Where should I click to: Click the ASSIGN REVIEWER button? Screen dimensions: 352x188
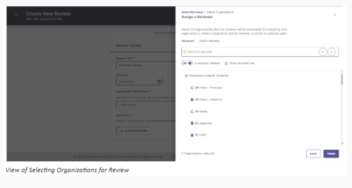coord(133,131)
